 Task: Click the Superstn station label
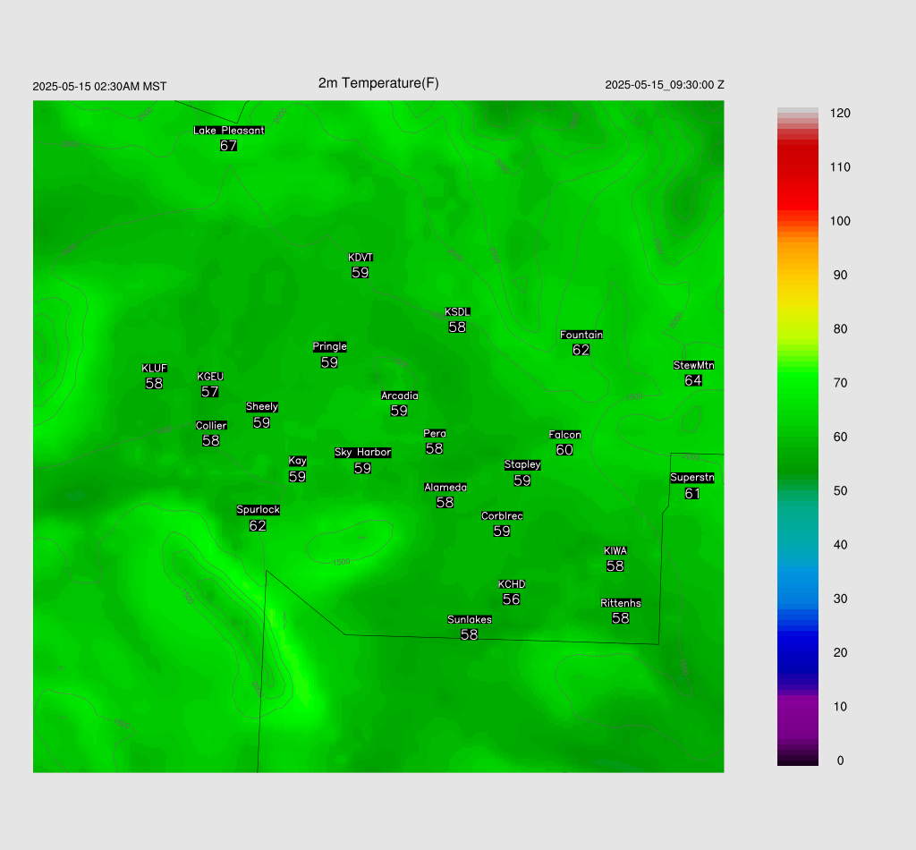692,477
